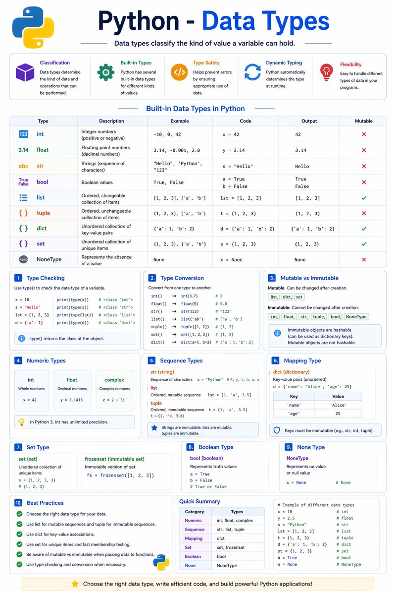The image size is (396, 595).
Task: Select the number 1 badge beside Type Checking
Action: [18, 278]
